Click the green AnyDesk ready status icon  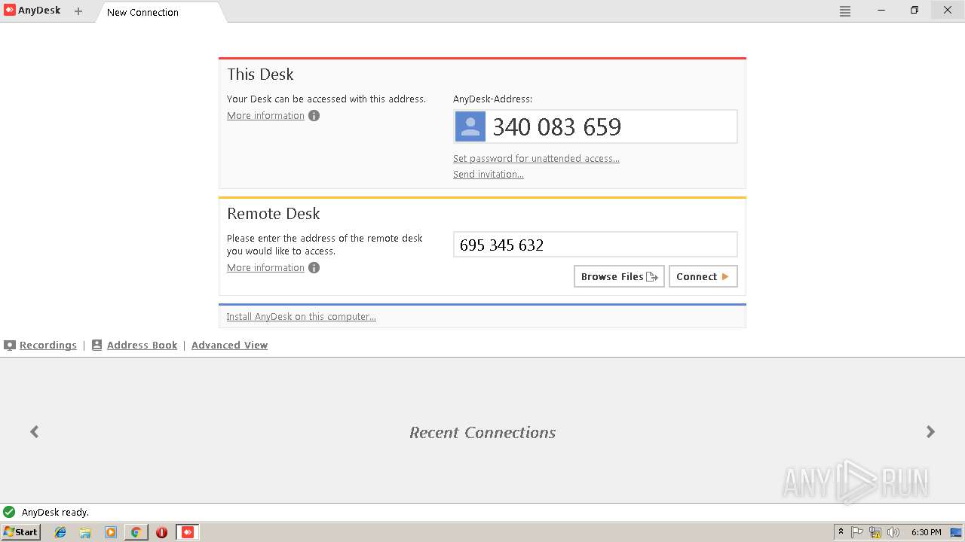point(9,512)
